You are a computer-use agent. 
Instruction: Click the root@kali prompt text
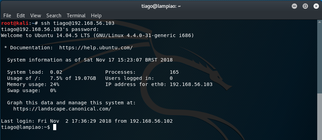click(x=15, y=23)
